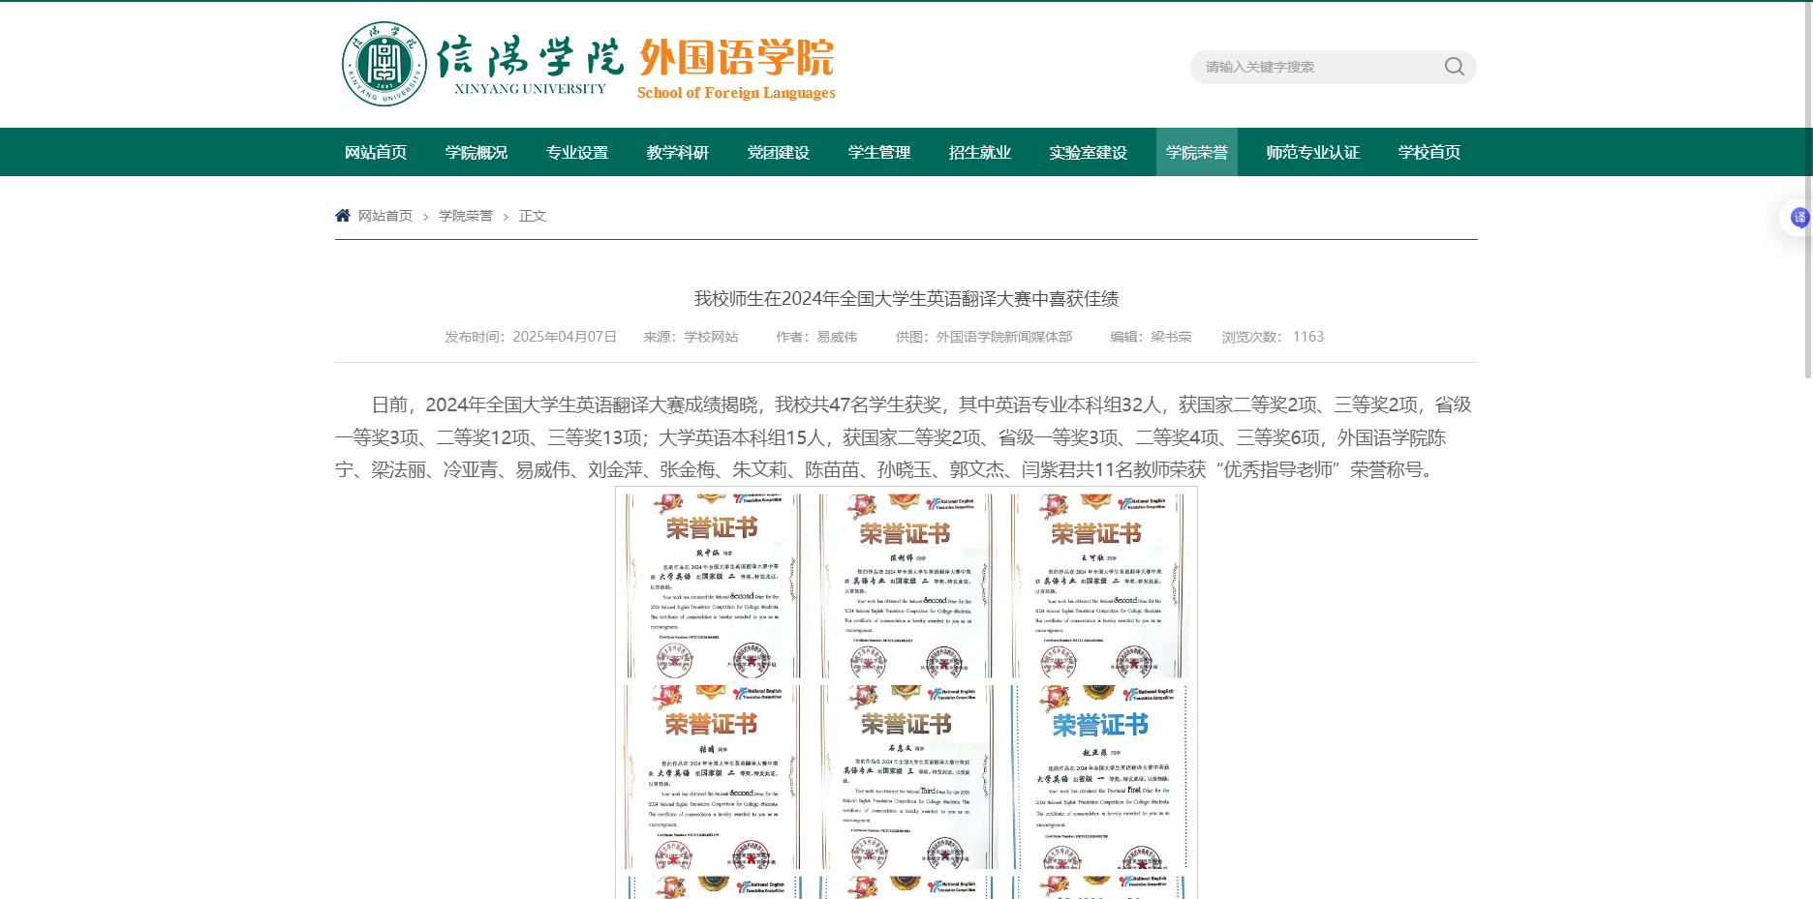
Task: Open 实验室建设 from the nav bar
Action: (1089, 152)
